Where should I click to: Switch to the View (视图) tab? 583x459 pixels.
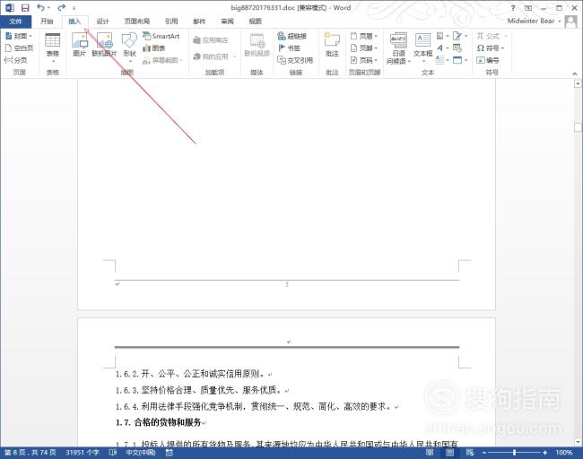pos(255,22)
